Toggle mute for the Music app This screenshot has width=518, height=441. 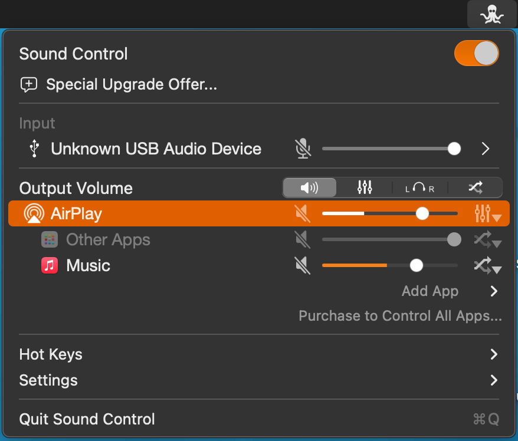[302, 266]
